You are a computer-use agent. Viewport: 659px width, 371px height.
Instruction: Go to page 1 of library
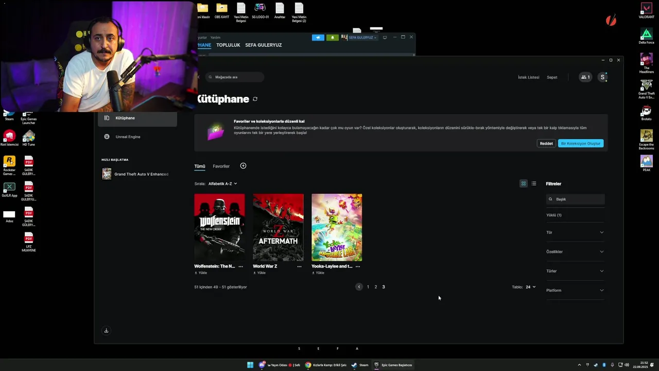tap(368, 287)
